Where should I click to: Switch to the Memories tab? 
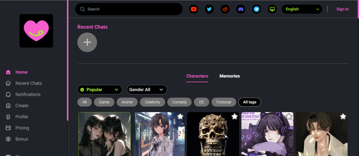click(x=230, y=76)
